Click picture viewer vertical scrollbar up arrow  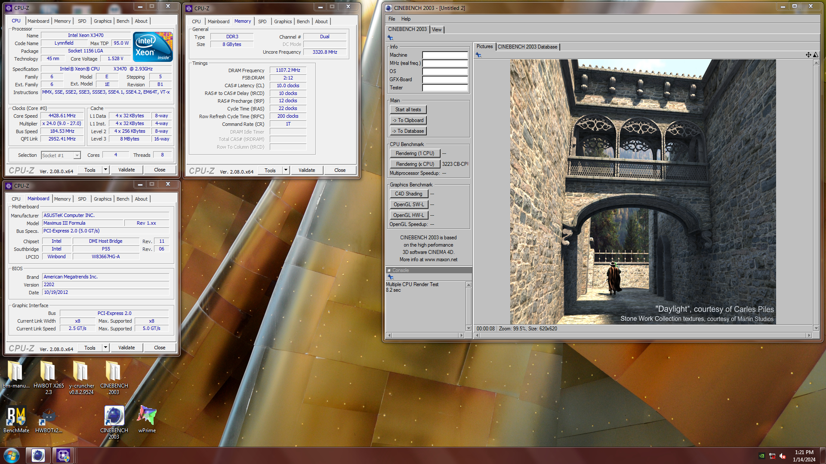pyautogui.click(x=816, y=63)
